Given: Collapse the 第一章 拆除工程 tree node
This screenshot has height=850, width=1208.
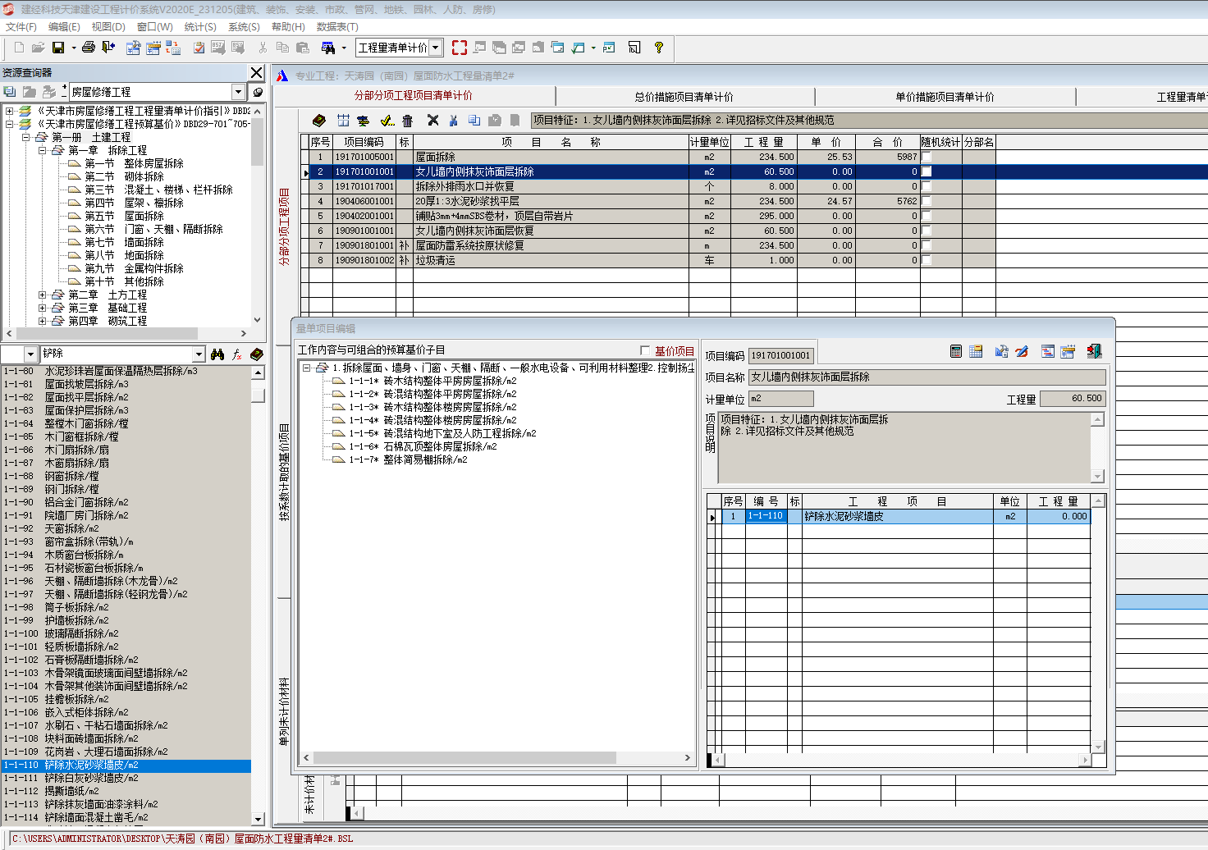Looking at the screenshot, I should tap(43, 150).
